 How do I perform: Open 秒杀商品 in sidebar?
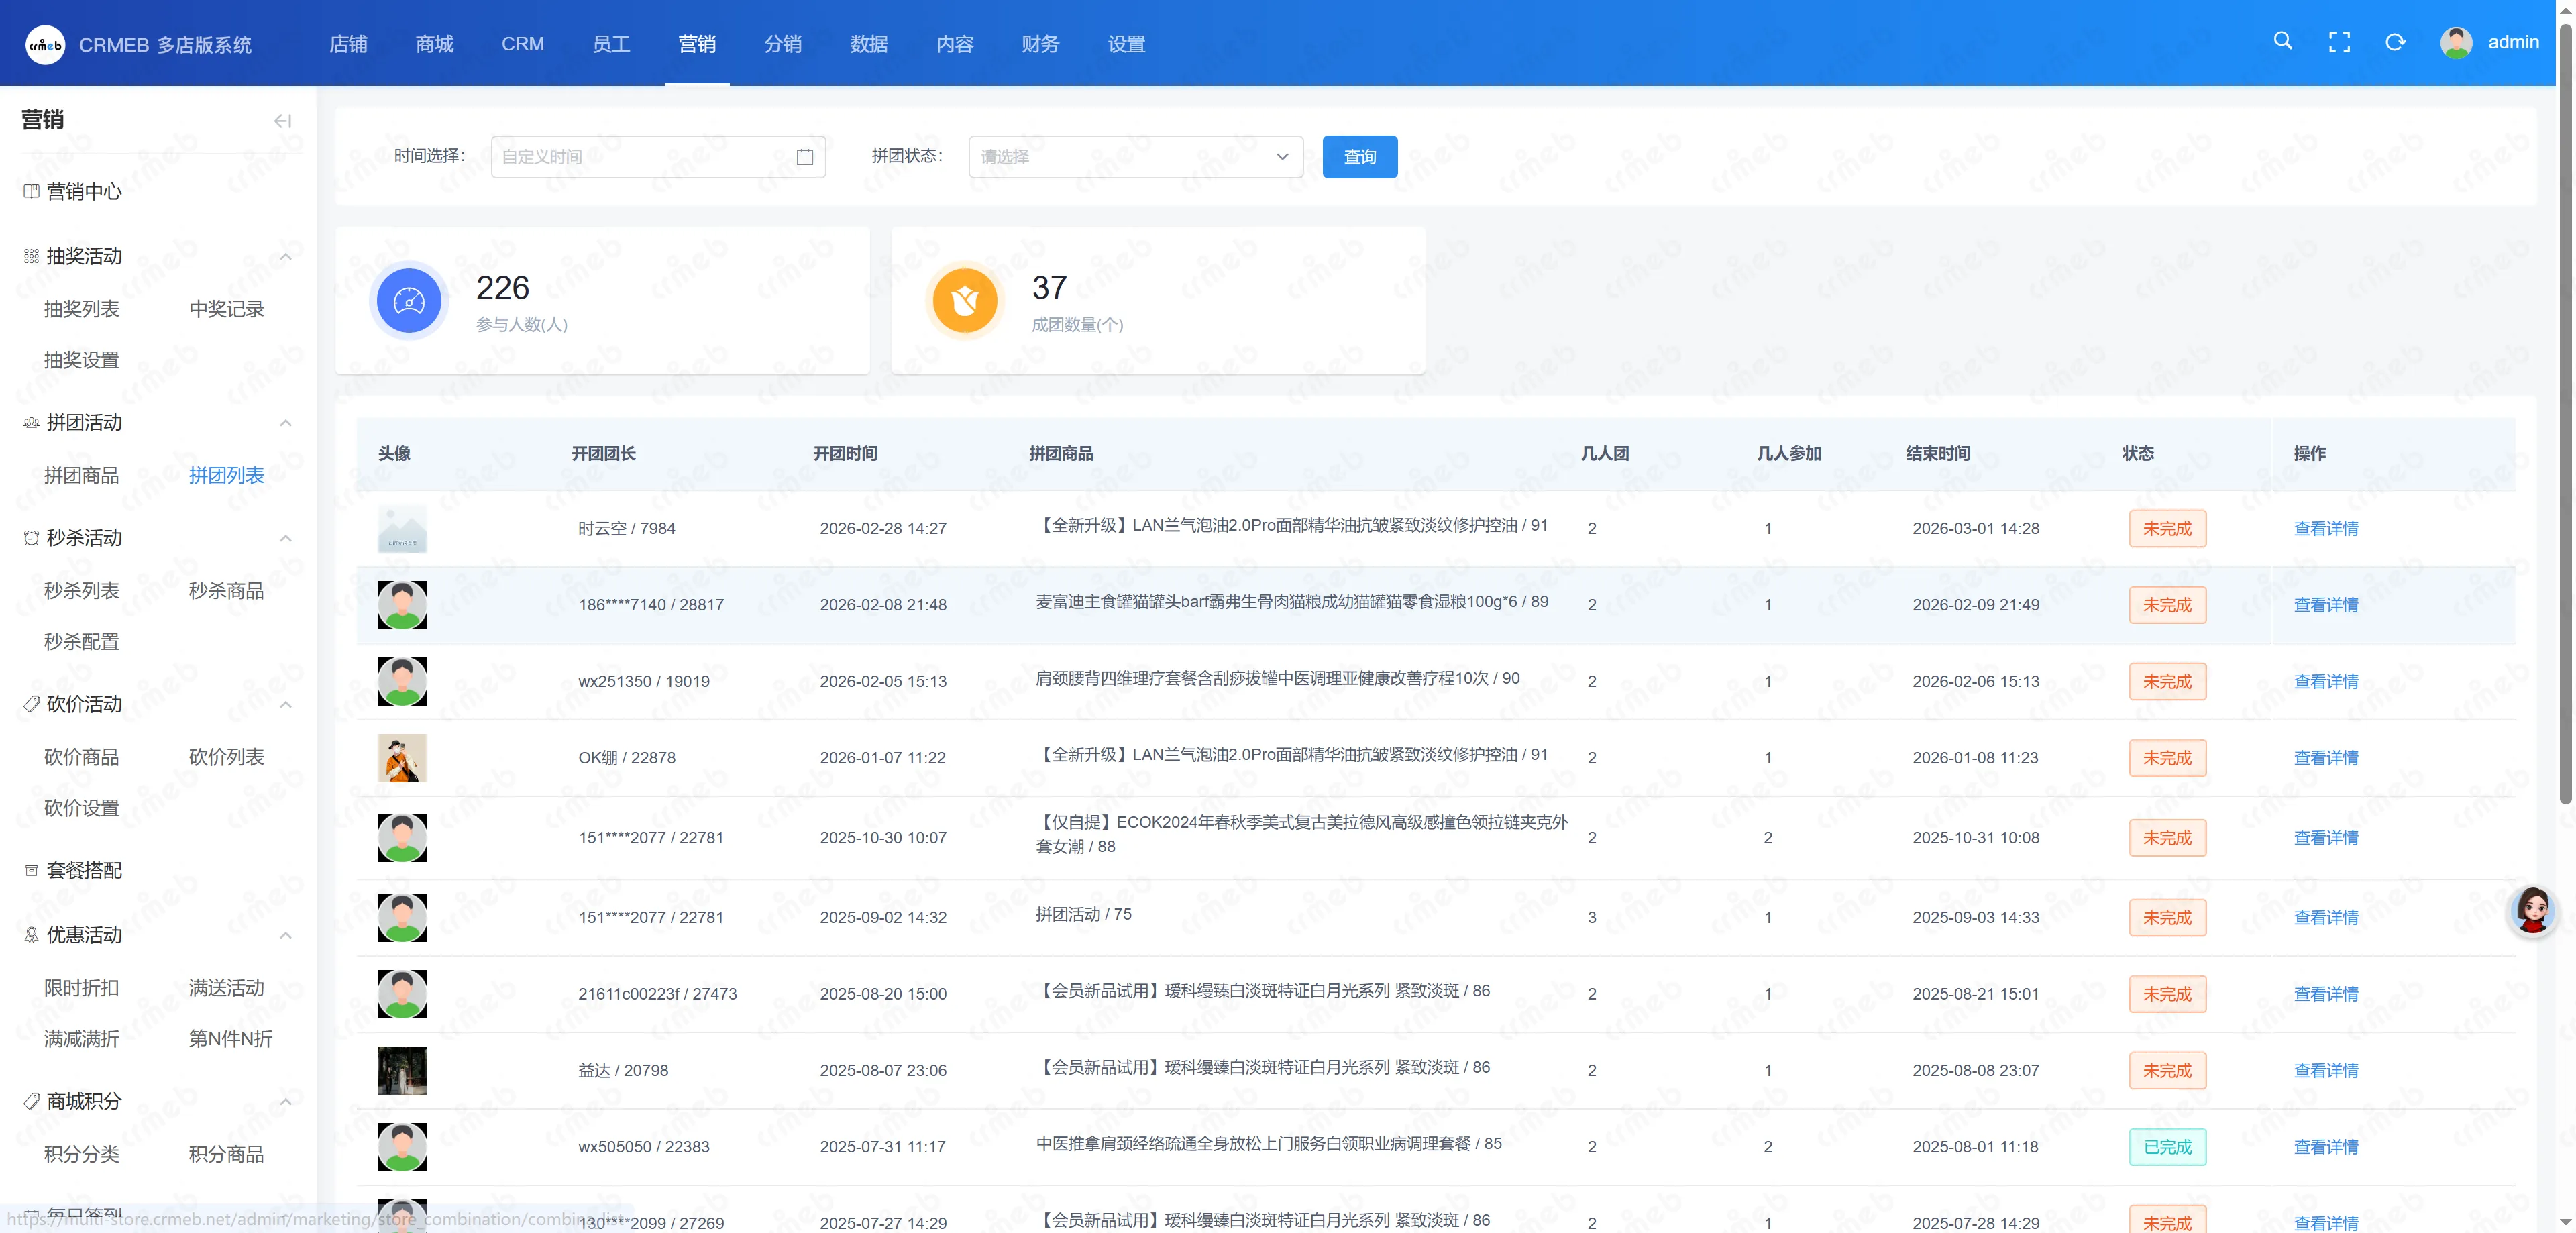227,591
